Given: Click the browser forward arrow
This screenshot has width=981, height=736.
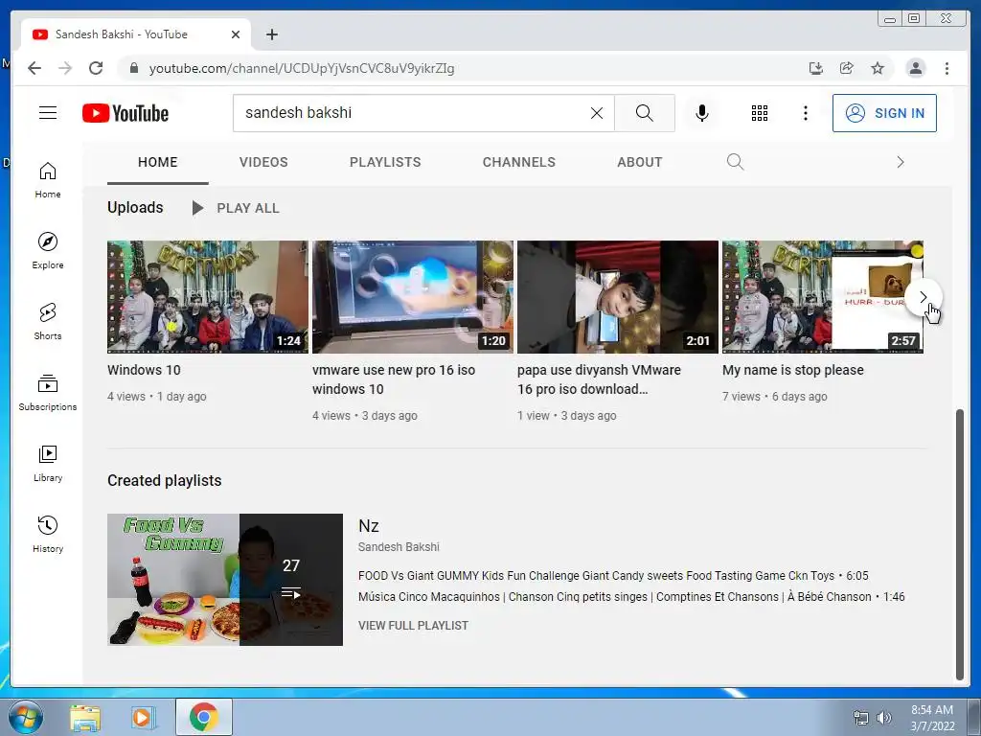Looking at the screenshot, I should pos(65,68).
